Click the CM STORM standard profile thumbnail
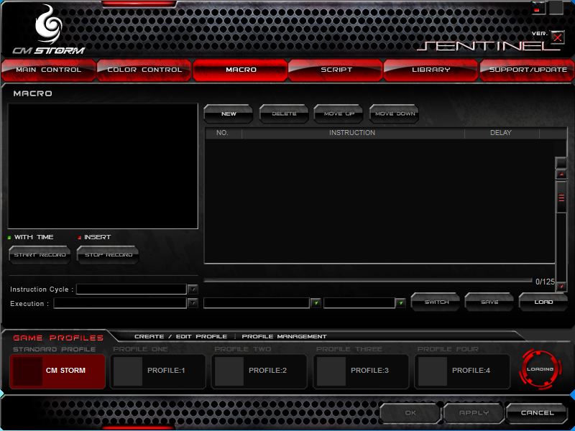 tap(28, 371)
